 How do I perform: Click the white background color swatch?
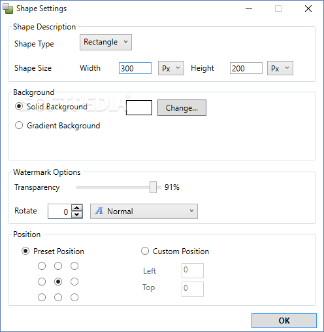[139, 107]
